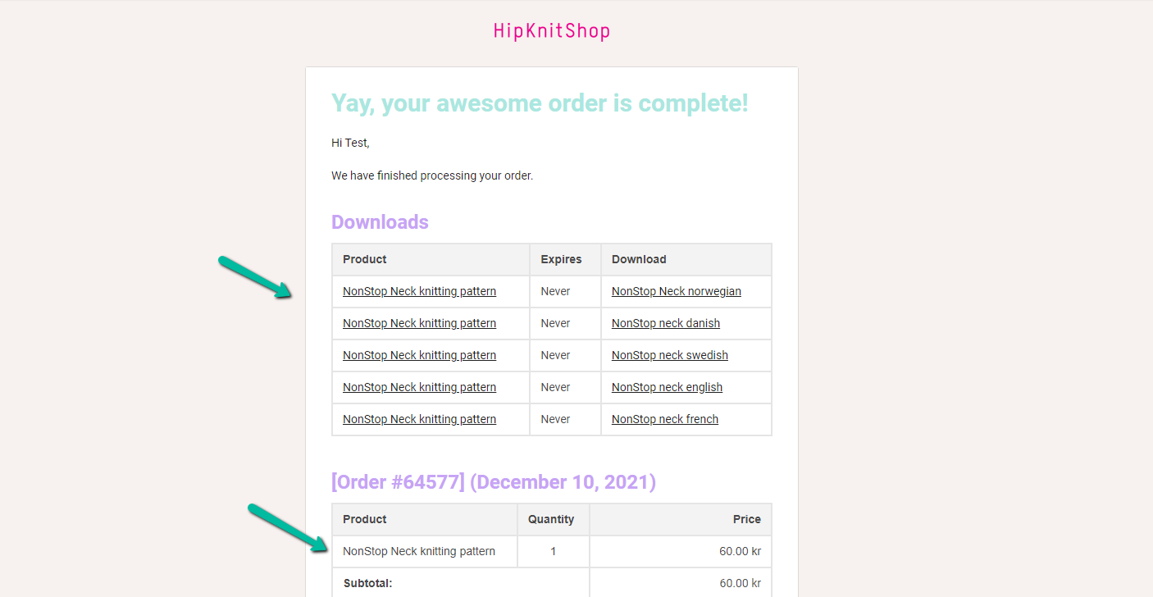The height and width of the screenshot is (597, 1153).
Task: Click the 60.00 kr price in product row
Action: [x=740, y=551]
